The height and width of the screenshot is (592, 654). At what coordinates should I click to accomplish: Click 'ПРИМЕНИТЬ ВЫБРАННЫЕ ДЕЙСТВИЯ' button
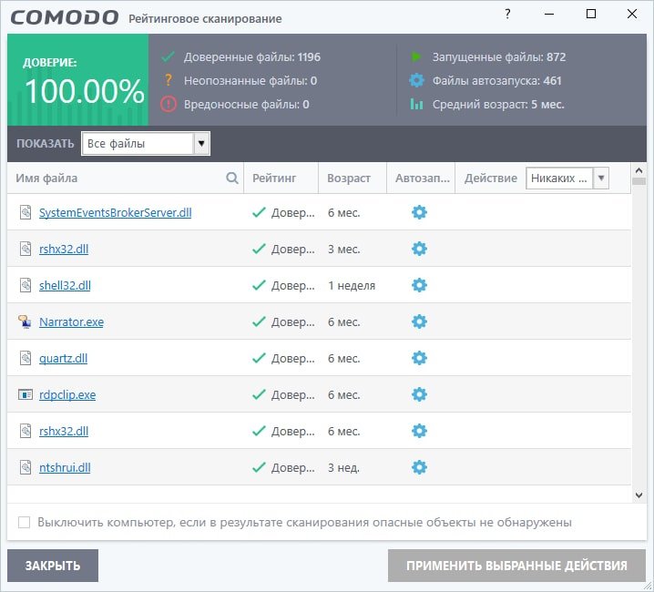point(516,566)
